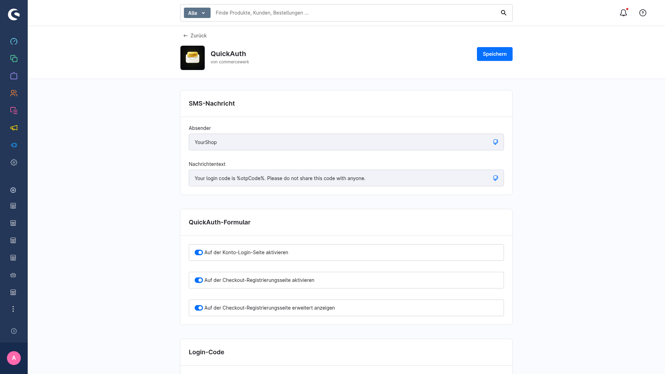Open the Customers section icon
The height and width of the screenshot is (374, 665).
click(14, 93)
